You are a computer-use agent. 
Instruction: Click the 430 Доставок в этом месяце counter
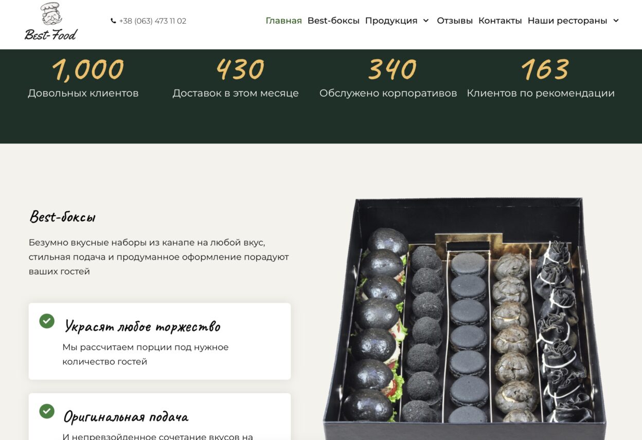pos(236,78)
